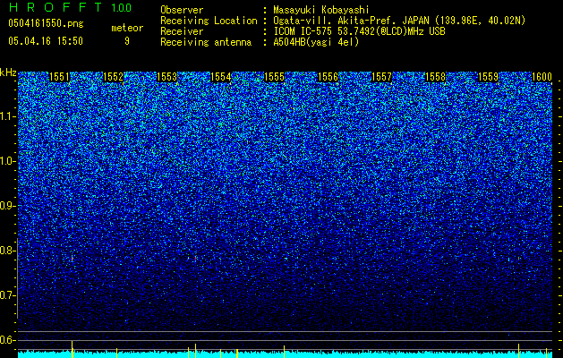Click the meteor count value 9
This screenshot has width=563, height=358.
(x=127, y=41)
